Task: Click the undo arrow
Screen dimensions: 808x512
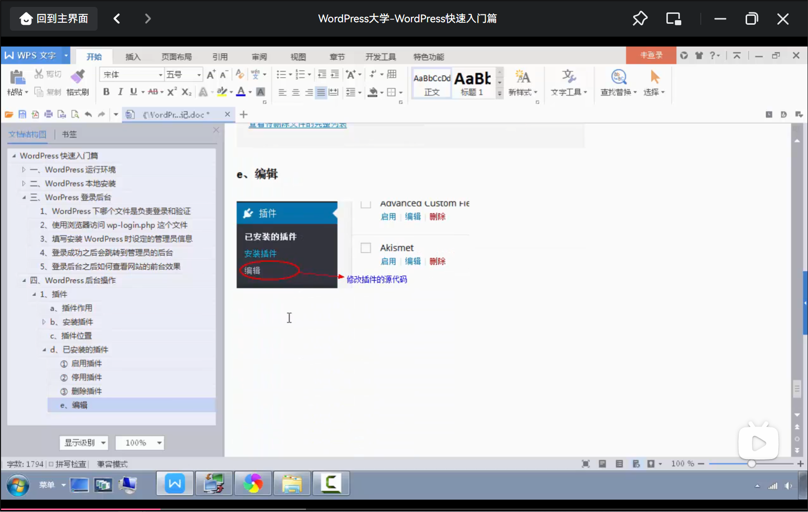Action: click(88, 115)
